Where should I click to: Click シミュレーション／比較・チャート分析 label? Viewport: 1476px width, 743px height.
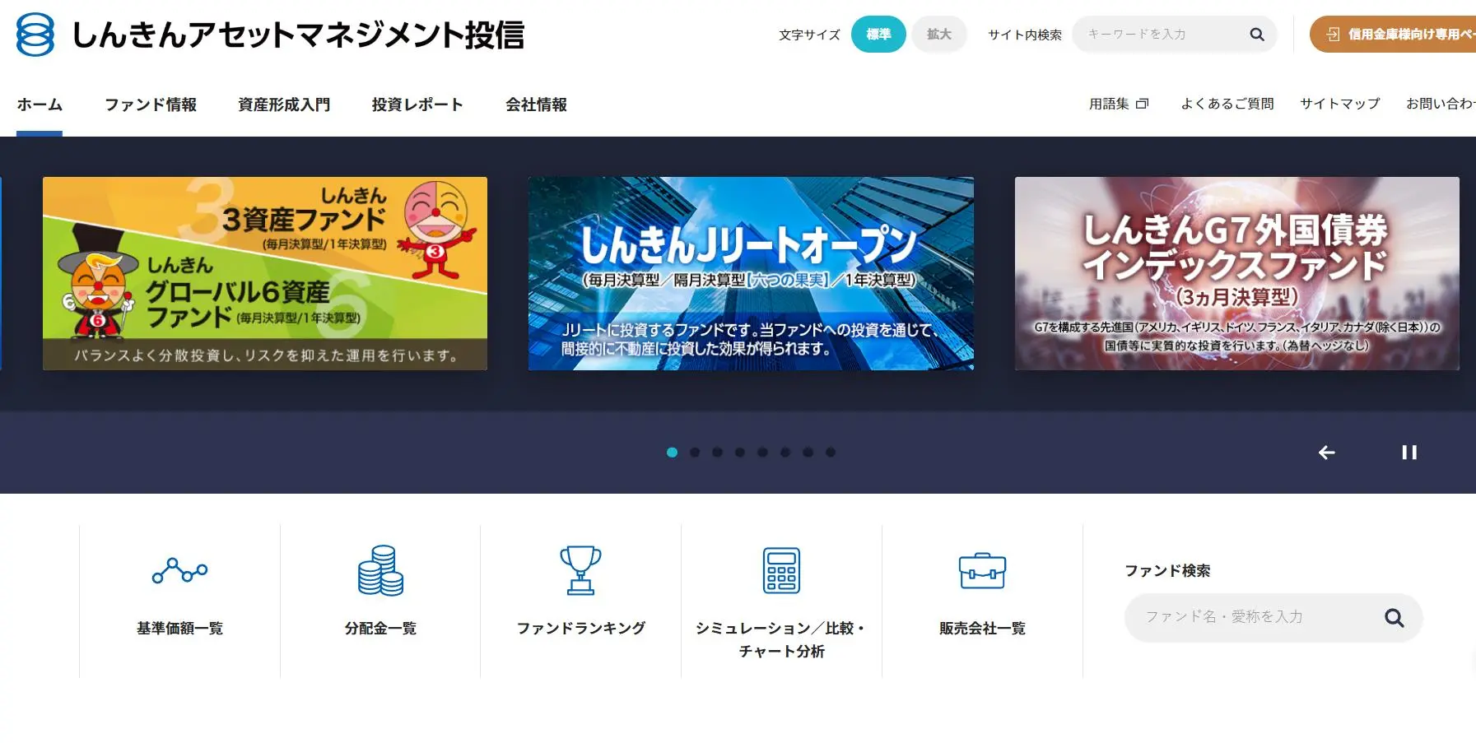(x=781, y=640)
